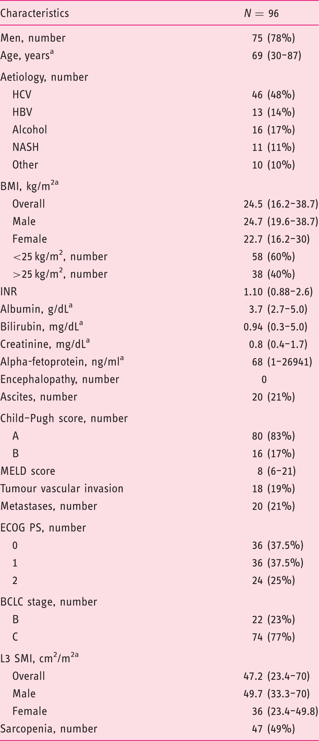The height and width of the screenshot is (741, 319).
Task: Click the HCV aetiology row
Action: 159,95
